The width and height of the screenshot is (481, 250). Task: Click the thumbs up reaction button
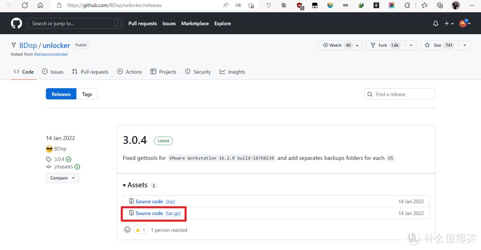click(140, 230)
